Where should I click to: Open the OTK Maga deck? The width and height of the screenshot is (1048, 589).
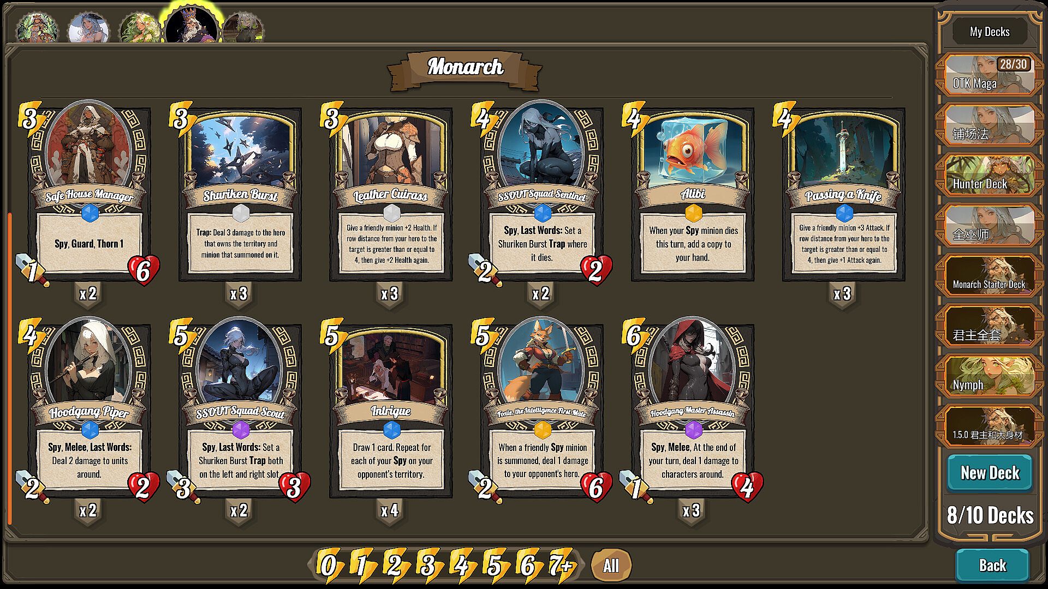coord(990,75)
